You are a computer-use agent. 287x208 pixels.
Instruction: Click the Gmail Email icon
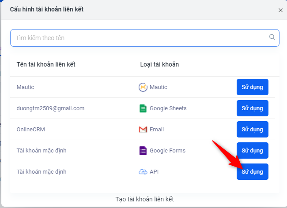coord(143,130)
